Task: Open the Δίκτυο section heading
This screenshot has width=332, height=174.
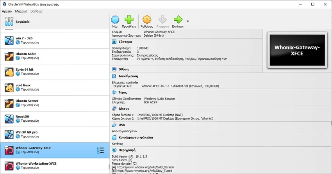Action: [x=124, y=108]
